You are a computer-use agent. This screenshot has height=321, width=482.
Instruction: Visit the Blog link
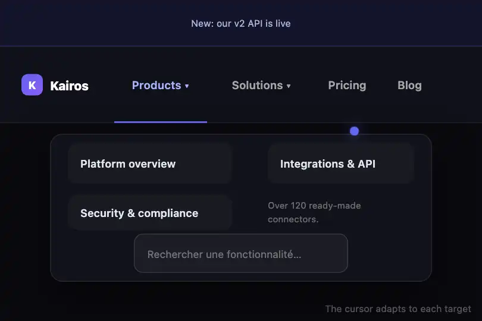click(x=409, y=86)
